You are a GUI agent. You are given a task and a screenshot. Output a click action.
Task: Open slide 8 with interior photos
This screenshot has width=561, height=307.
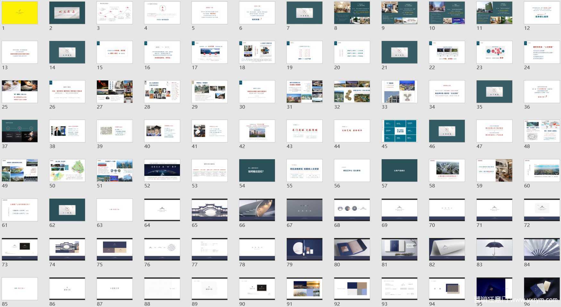(352, 13)
